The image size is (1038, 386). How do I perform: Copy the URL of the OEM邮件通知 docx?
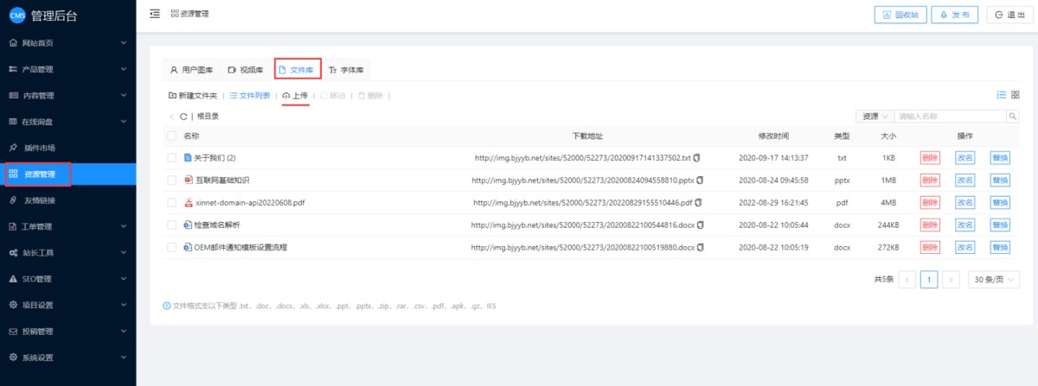pyautogui.click(x=700, y=247)
